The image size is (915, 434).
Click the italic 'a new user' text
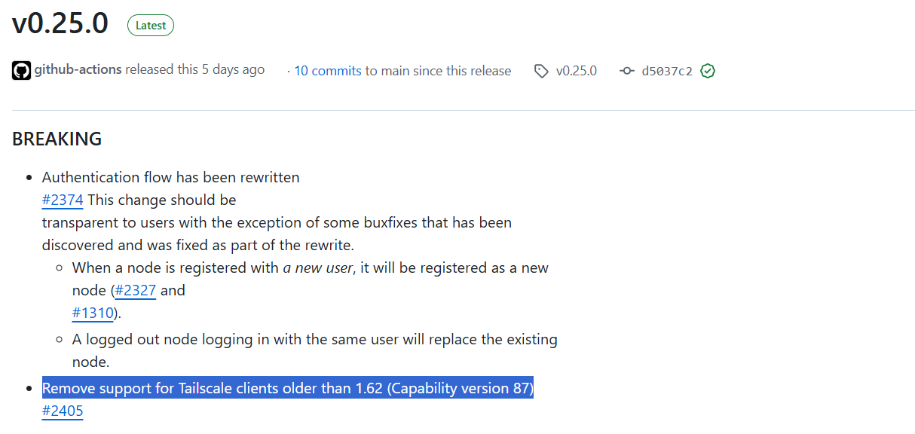[x=318, y=267]
